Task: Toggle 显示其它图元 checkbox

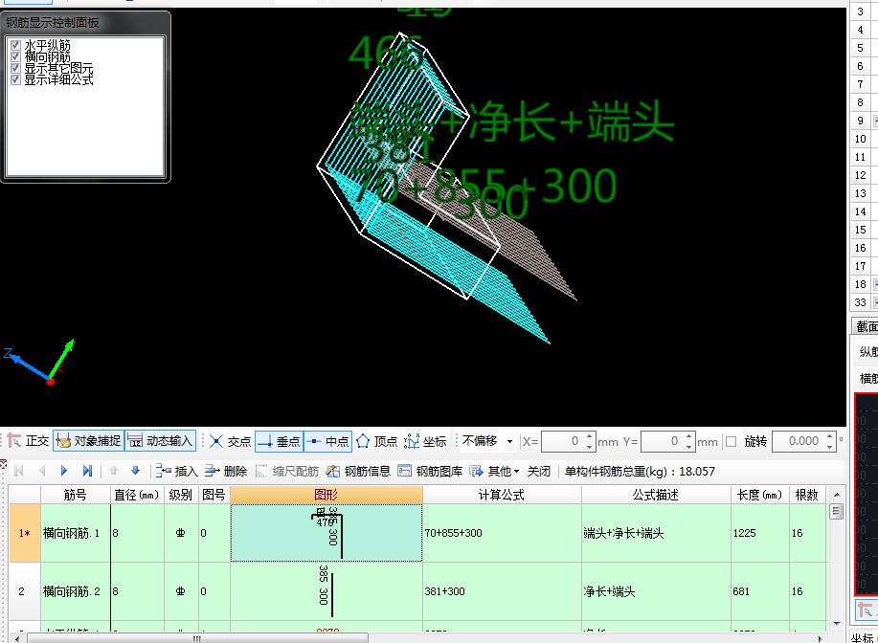Action: coord(15,68)
